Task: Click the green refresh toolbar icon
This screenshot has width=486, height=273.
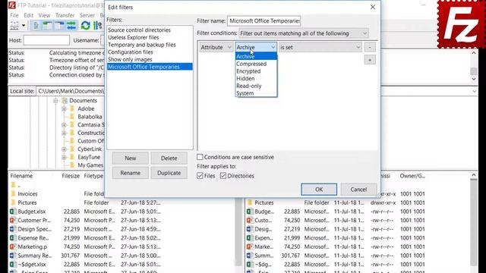Action: (85, 25)
